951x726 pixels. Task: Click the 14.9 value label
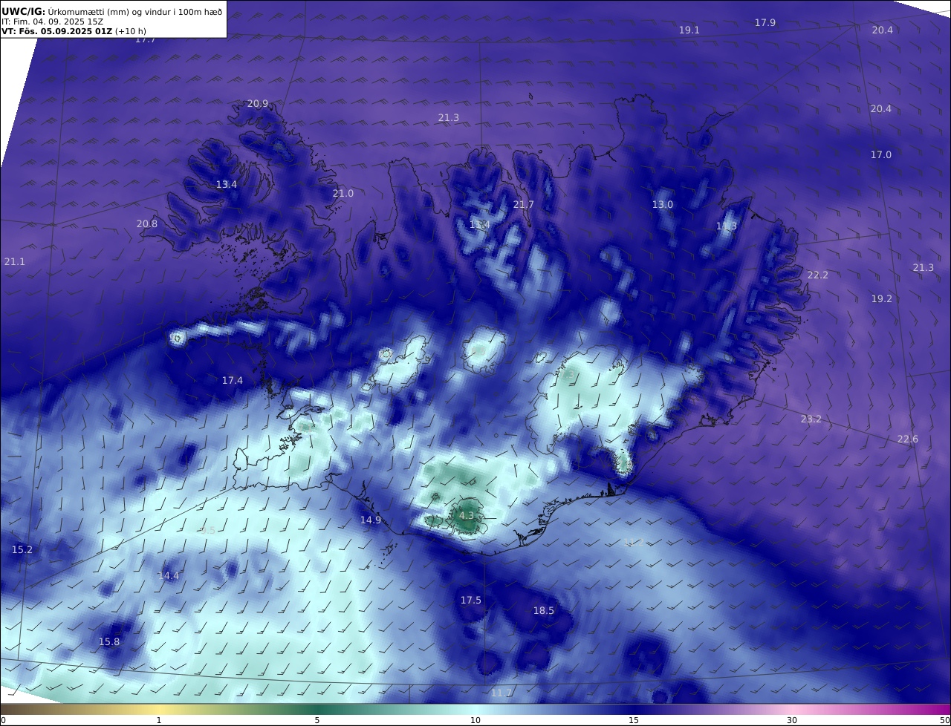[371, 520]
